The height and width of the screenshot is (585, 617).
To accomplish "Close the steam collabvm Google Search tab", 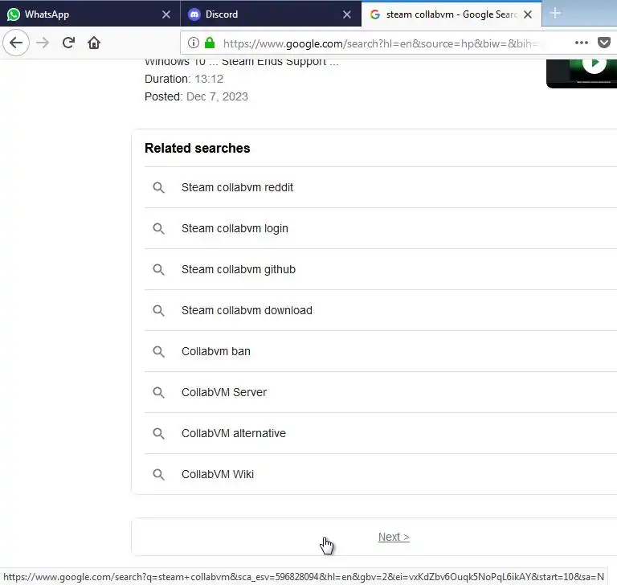I will [x=528, y=14].
